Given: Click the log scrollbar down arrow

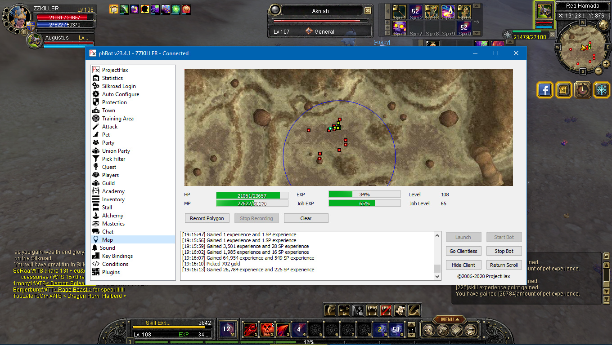Looking at the screenshot, I should [437, 276].
